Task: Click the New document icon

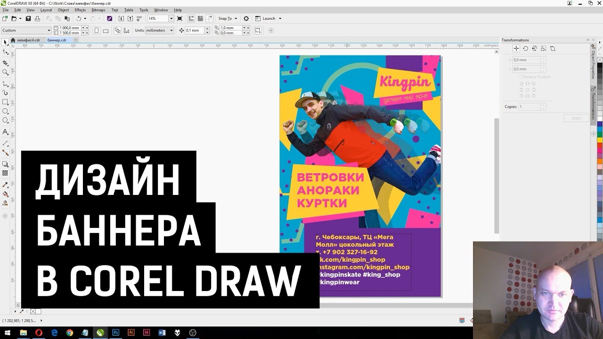Action: point(5,18)
